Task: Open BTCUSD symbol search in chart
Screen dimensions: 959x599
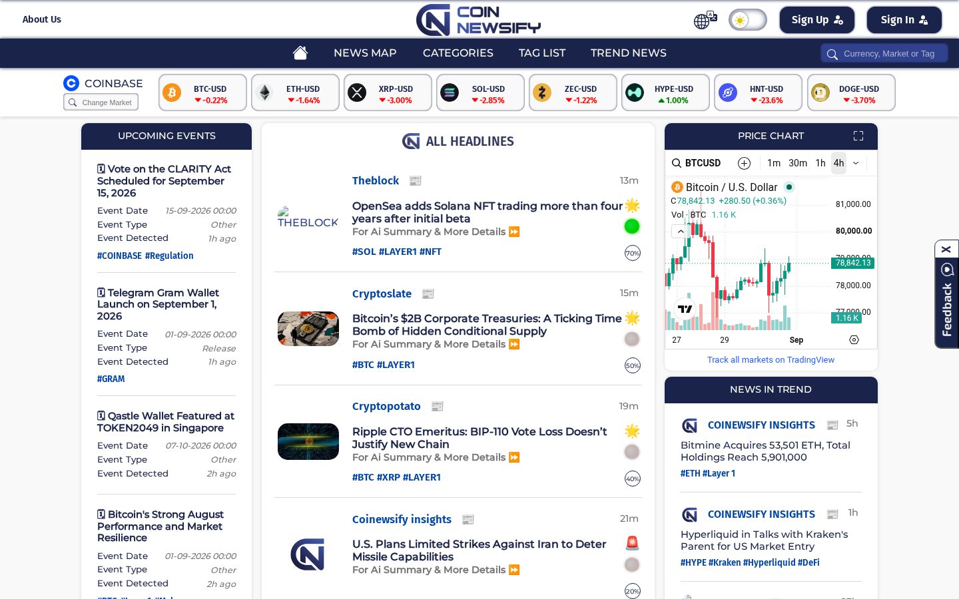Action: click(x=697, y=163)
